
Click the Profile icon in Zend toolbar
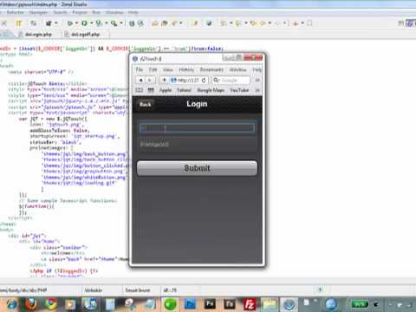click(x=99, y=23)
